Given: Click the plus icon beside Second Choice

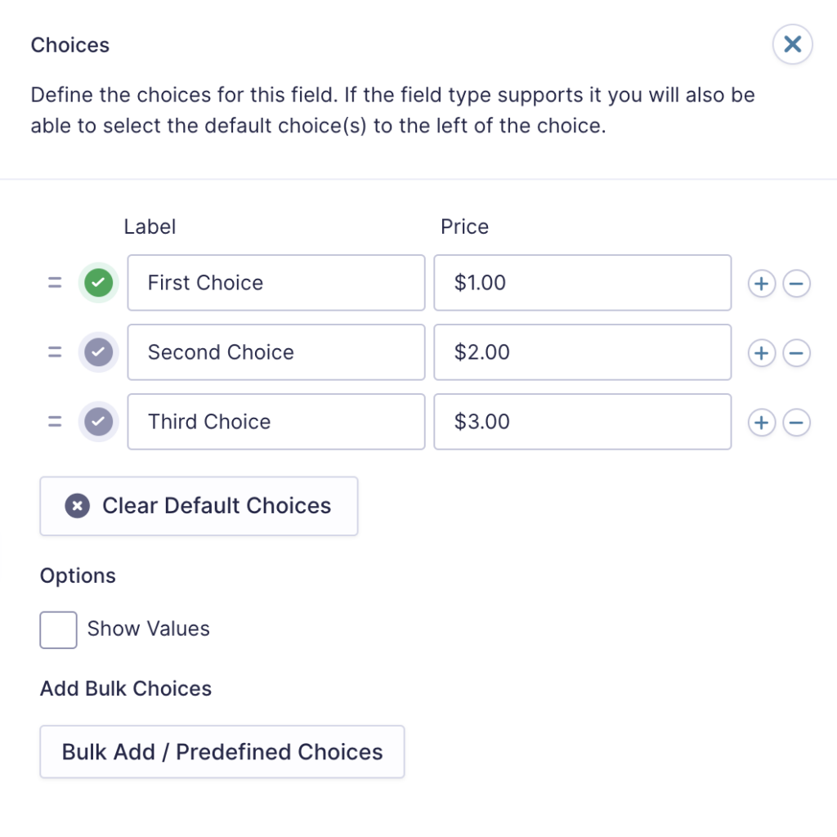Looking at the screenshot, I should pos(761,352).
